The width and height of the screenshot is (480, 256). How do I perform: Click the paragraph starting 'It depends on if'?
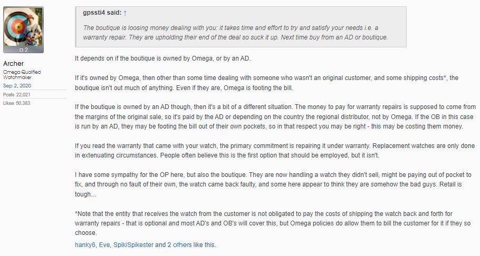[163, 58]
